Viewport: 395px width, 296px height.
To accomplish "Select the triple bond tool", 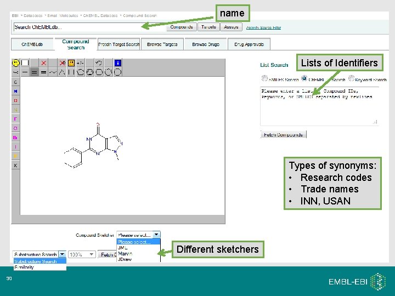I will tap(43, 72).
